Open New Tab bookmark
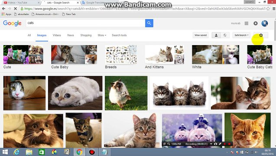This screenshot has height=156, width=276. coord(69,14)
